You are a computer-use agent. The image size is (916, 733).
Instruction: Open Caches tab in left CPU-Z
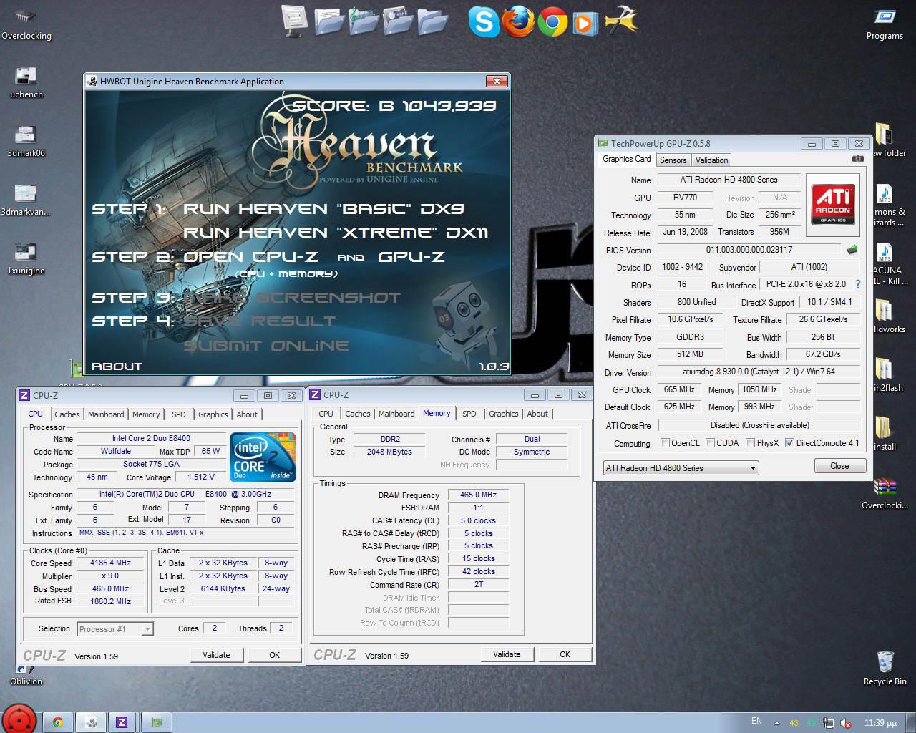(67, 414)
